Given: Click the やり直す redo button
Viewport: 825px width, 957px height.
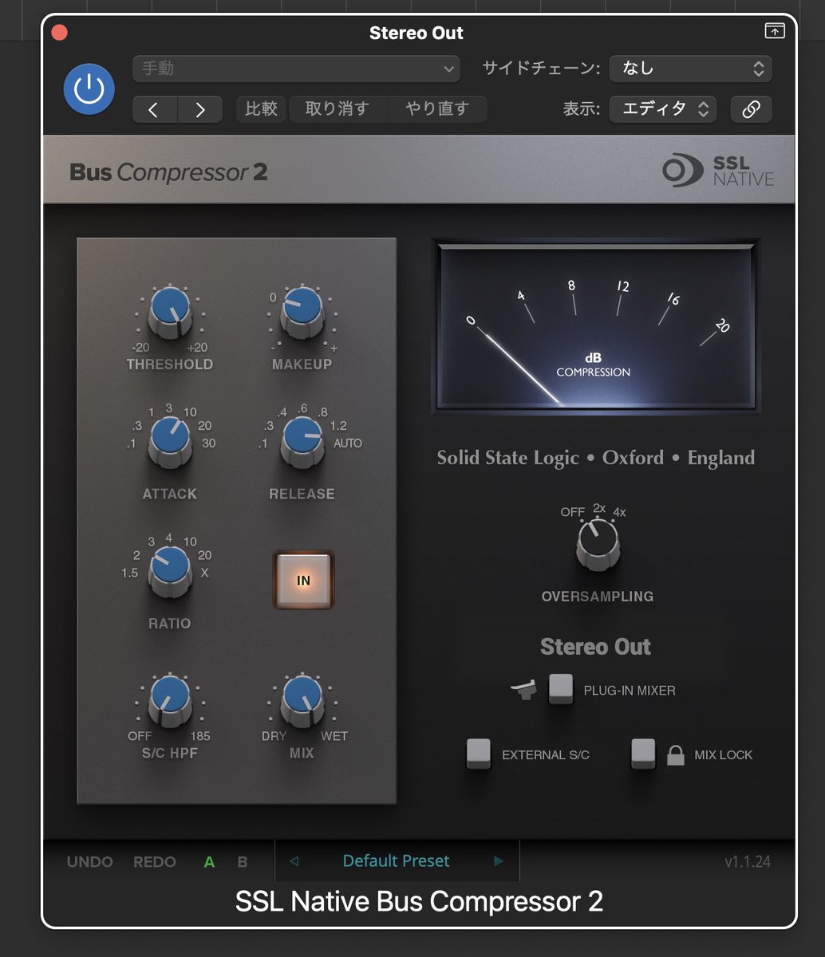Looking at the screenshot, I should (437, 109).
